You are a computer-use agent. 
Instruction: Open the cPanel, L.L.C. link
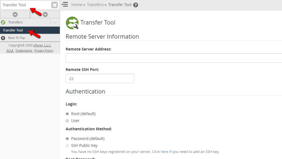pyautogui.click(x=42, y=45)
